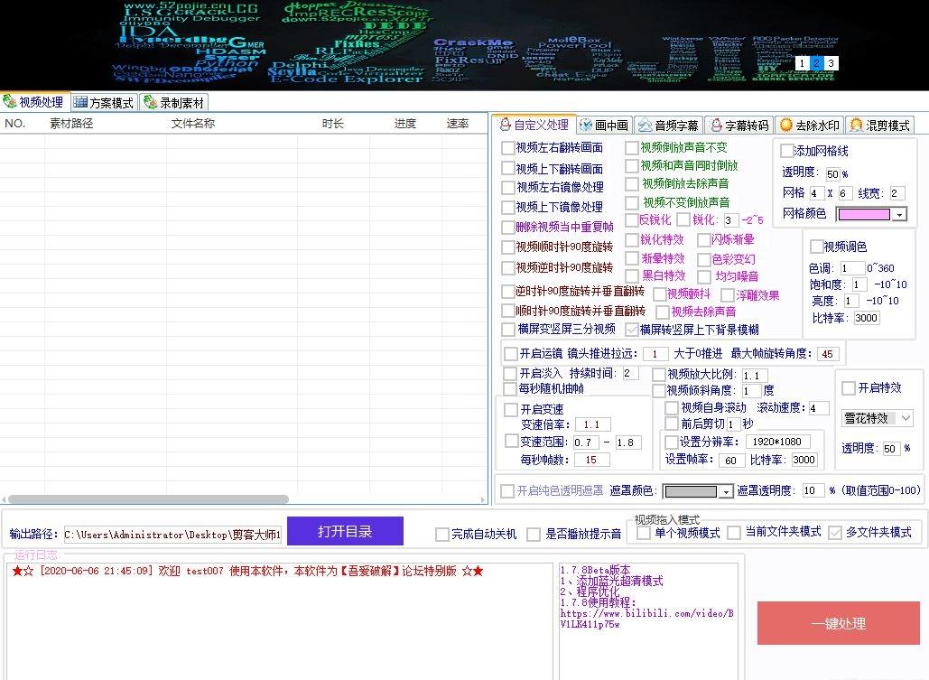Click the 输出路径 input field

(172, 535)
